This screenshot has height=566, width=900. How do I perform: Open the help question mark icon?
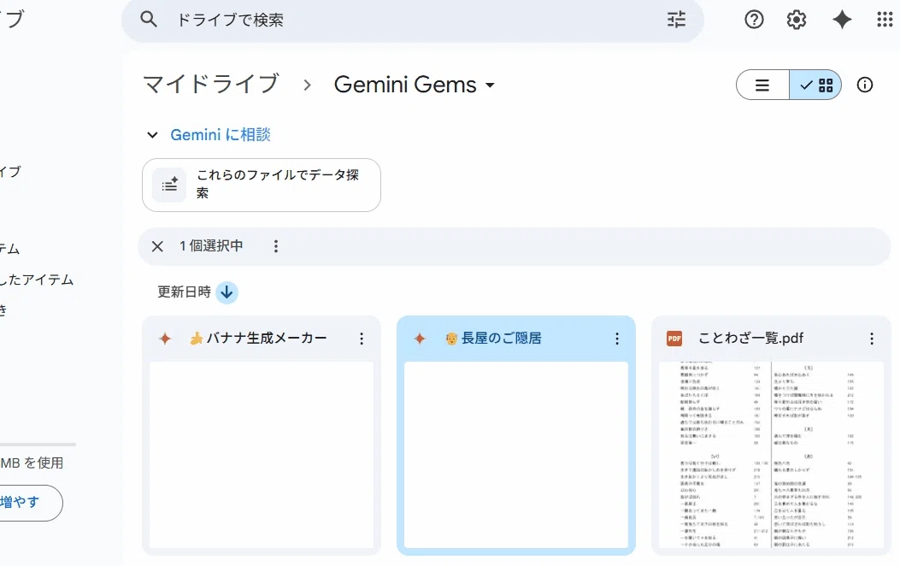tap(754, 20)
